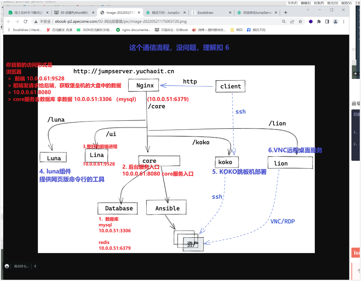Share this page via share icon
The width and height of the screenshot is (361, 281).
pyautogui.click(x=292, y=21)
